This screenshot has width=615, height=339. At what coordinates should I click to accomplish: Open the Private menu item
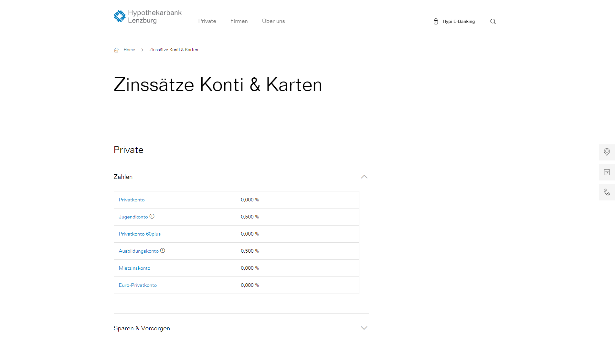tap(207, 21)
